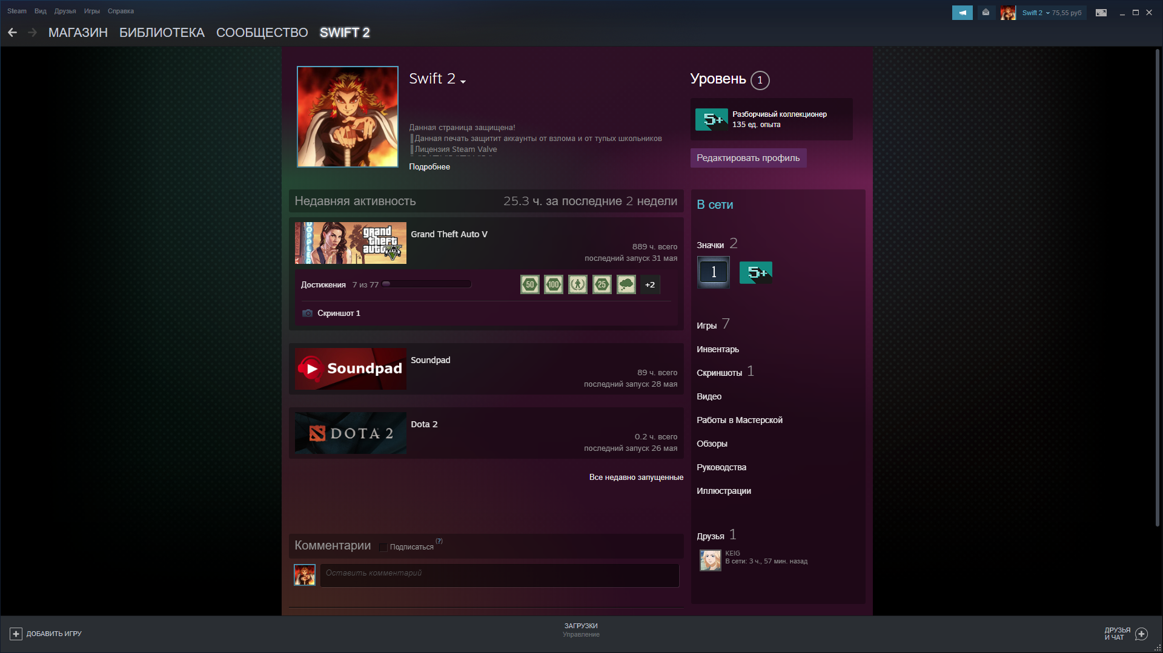Switch to the МАГАЗИН tab
This screenshot has height=653, width=1163.
point(78,33)
